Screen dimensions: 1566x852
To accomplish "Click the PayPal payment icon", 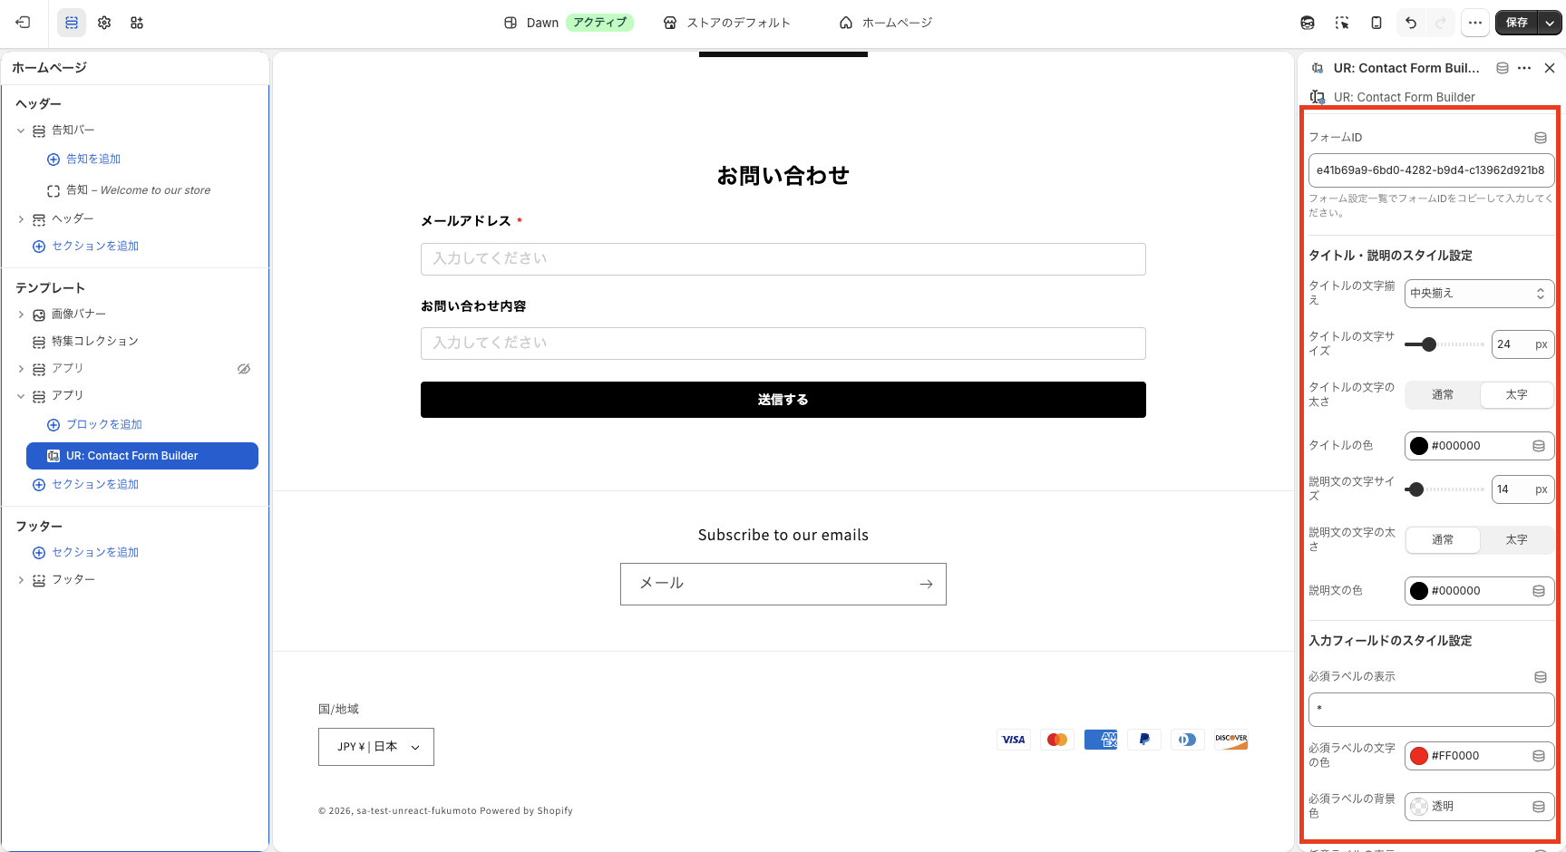I will [x=1144, y=740].
